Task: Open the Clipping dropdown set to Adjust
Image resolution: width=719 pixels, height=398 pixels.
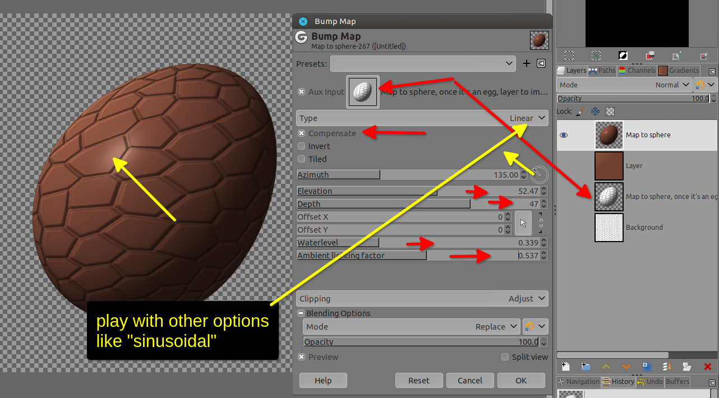Action: pyautogui.click(x=422, y=298)
